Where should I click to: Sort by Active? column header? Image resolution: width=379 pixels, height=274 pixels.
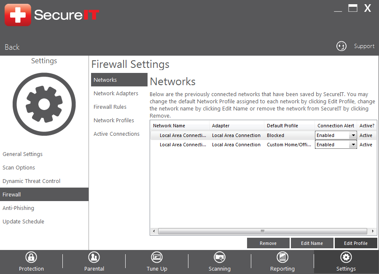pos(367,126)
